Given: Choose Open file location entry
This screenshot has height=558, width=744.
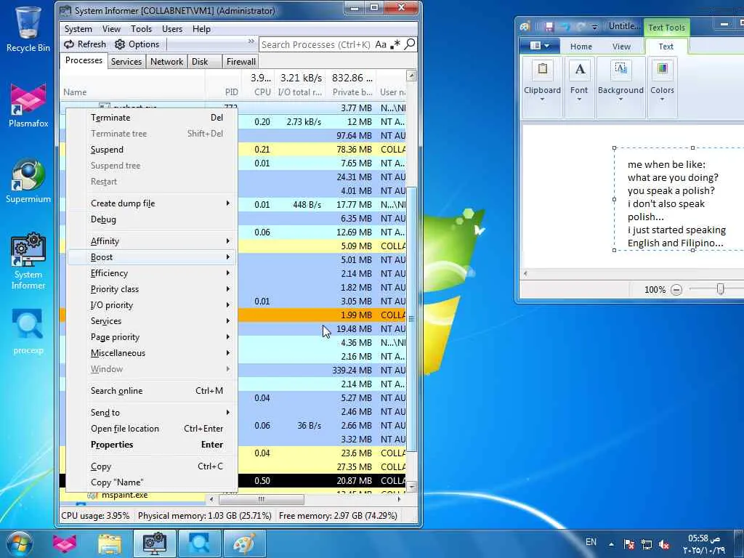Looking at the screenshot, I should tap(152, 429).
